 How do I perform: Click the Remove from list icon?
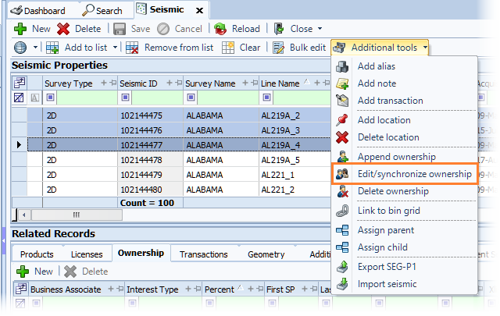[x=132, y=48]
